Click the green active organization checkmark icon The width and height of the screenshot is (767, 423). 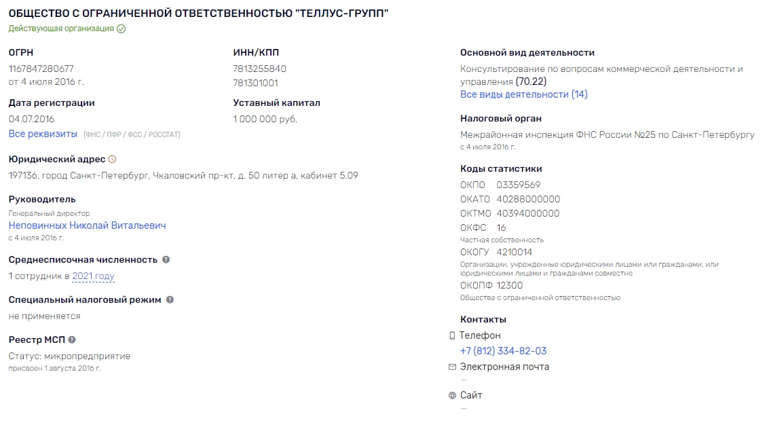click(121, 29)
